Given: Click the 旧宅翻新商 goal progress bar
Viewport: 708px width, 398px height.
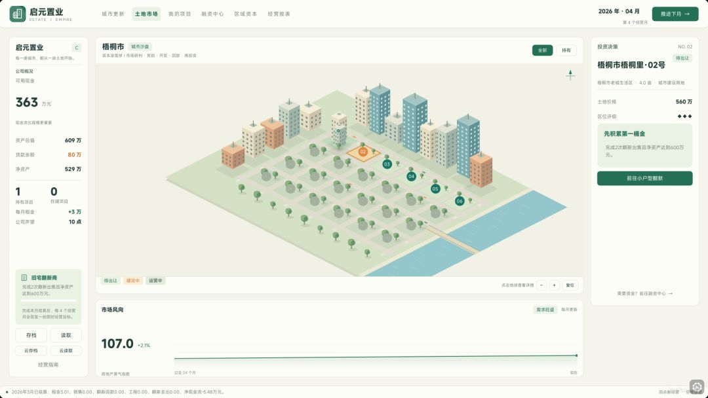Looking at the screenshot, I should 49,300.
